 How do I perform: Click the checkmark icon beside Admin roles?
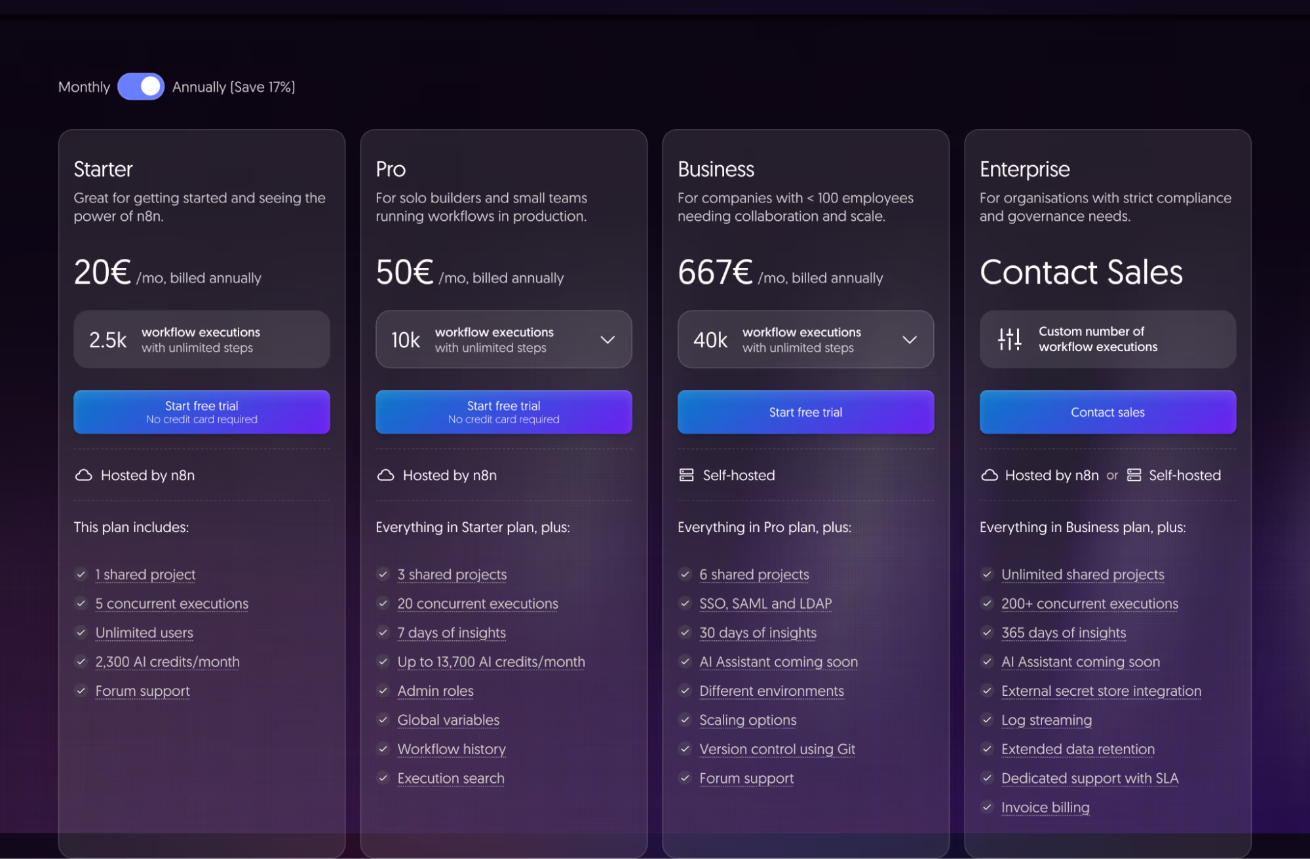tap(383, 691)
